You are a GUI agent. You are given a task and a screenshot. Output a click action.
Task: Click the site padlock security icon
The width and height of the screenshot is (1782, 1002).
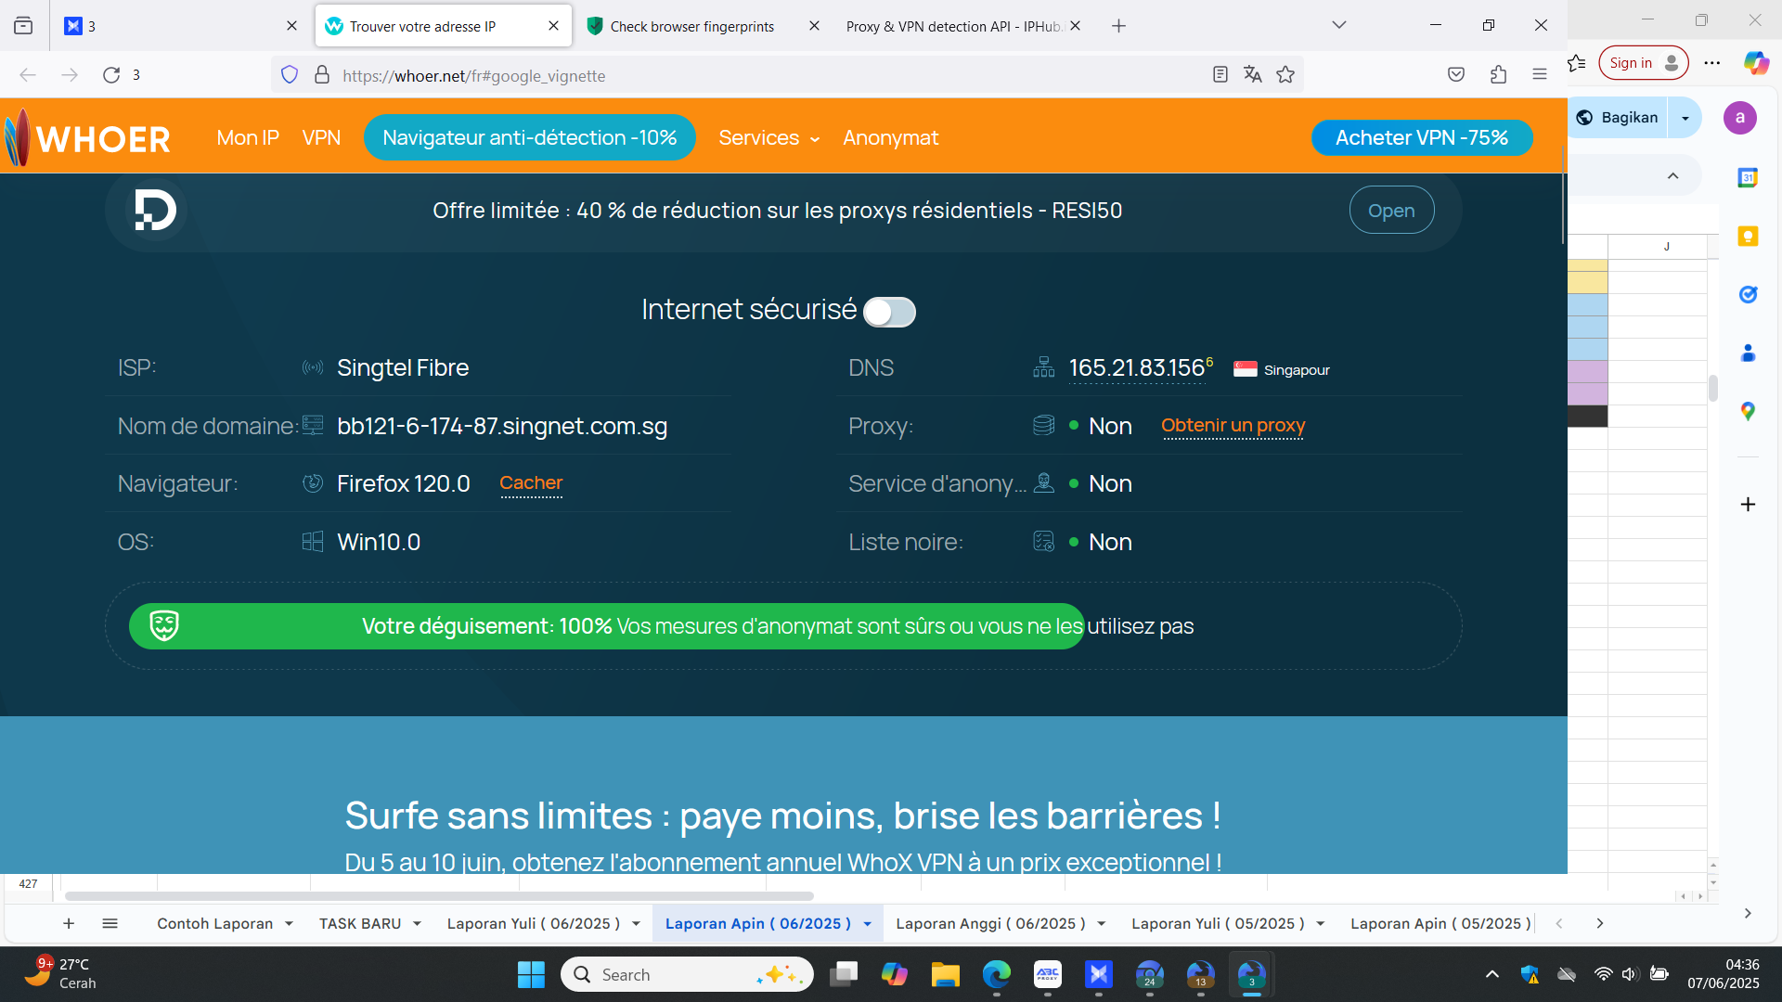(322, 75)
